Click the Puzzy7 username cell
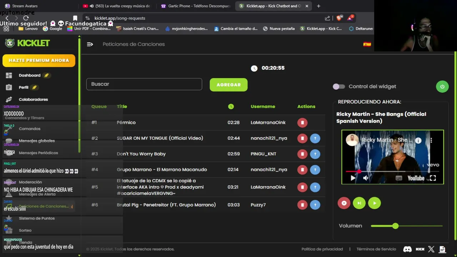 [258, 205]
